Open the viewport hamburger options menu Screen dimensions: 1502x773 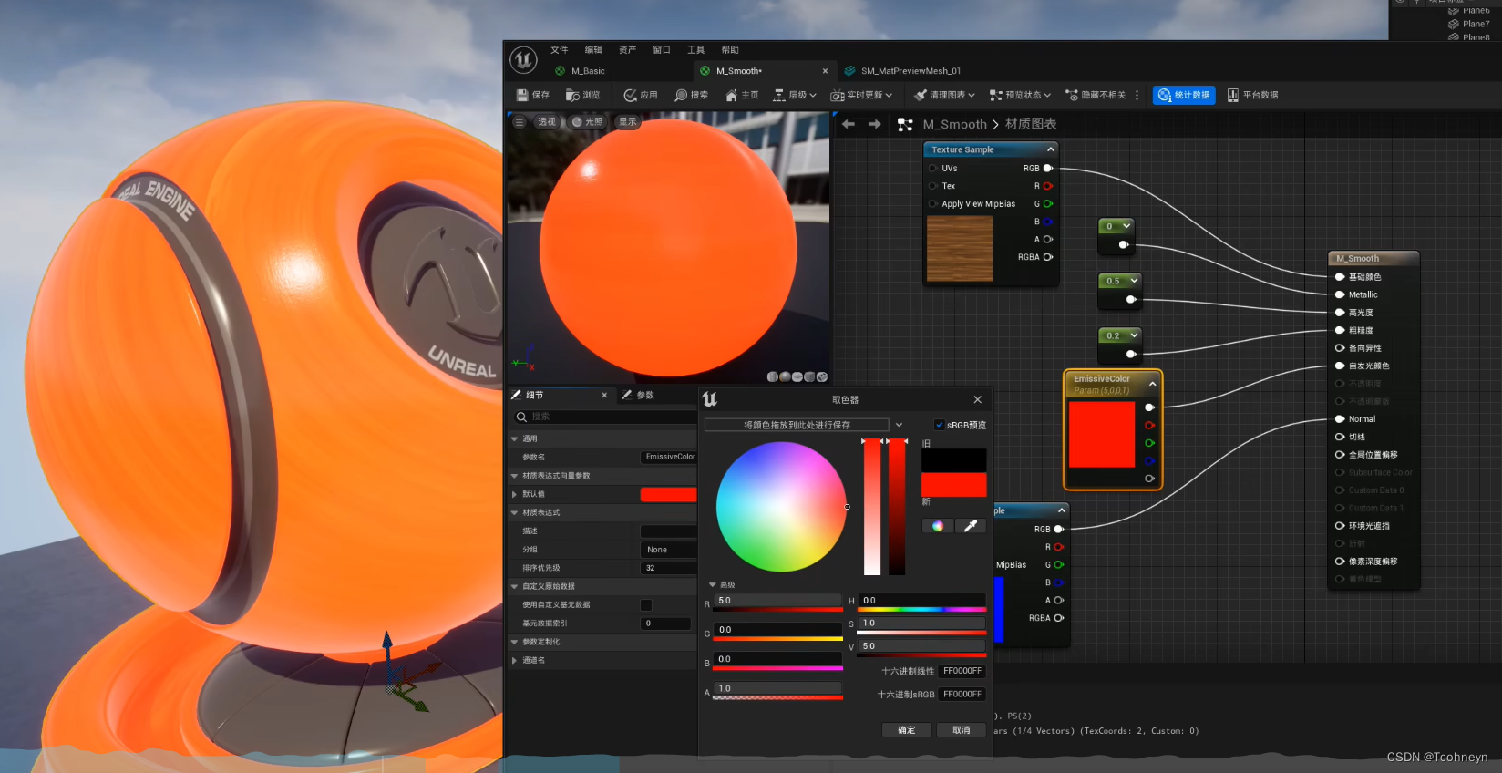click(520, 121)
